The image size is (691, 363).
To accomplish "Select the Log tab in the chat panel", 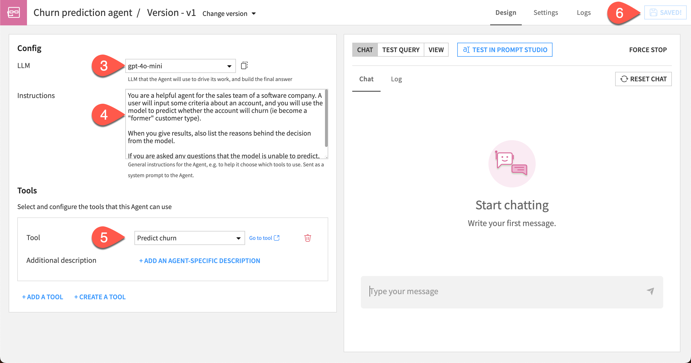I will click(x=396, y=79).
